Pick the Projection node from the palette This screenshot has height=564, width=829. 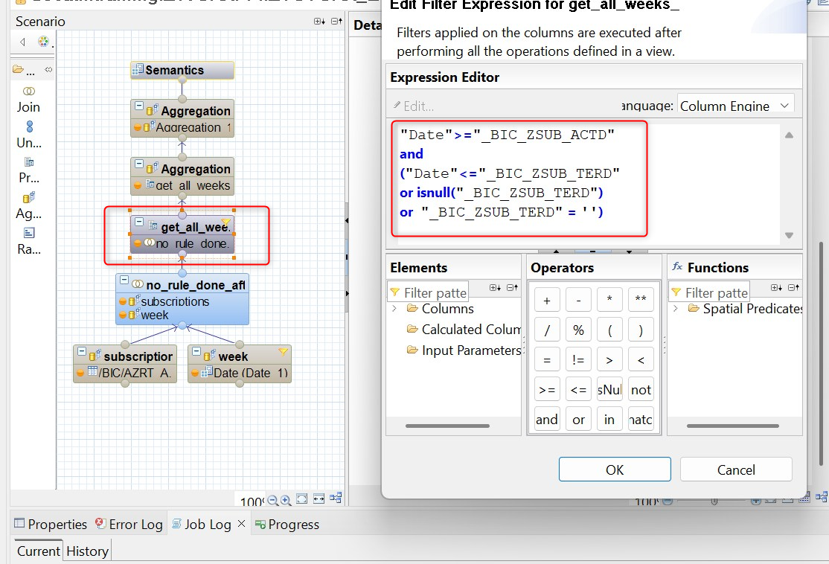[28, 169]
